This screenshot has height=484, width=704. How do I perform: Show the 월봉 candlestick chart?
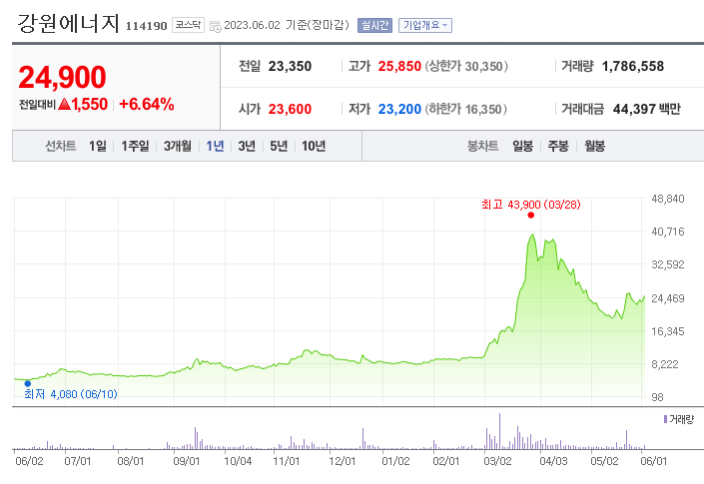[594, 146]
